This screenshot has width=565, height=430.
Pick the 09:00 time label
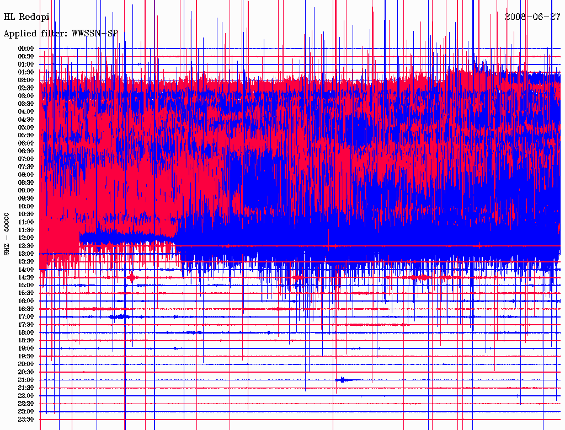point(26,190)
